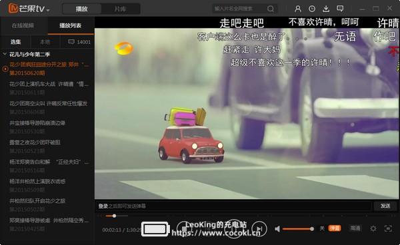Toggle the 弹幕 on/off switch
This screenshot has width=400, height=245.
(335, 228)
